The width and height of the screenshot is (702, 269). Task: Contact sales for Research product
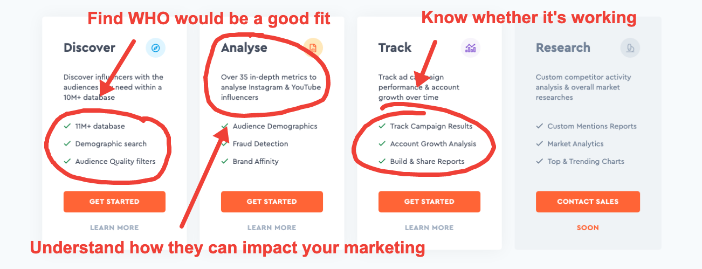588,202
